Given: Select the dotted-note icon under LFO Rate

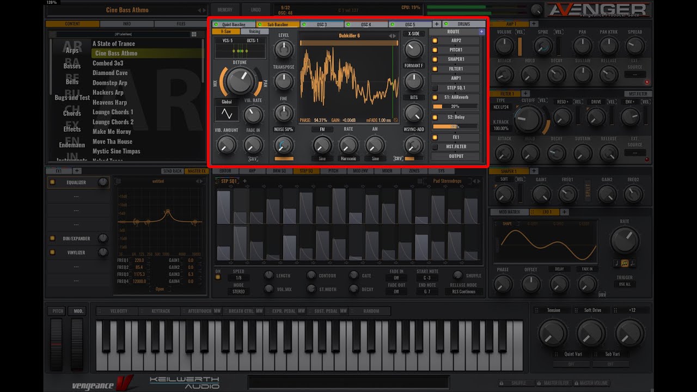Looking at the screenshot, I should click(632, 263).
